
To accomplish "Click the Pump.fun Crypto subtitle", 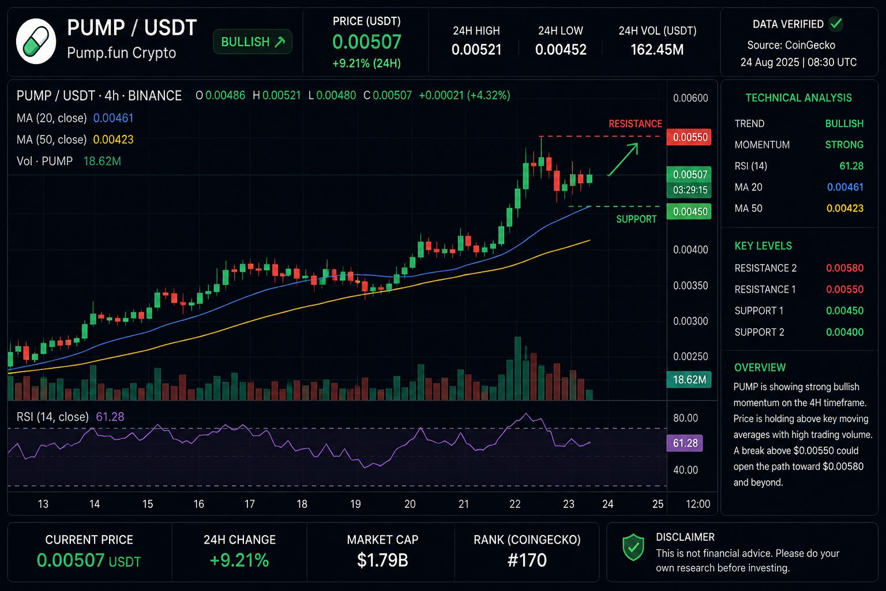I will pyautogui.click(x=122, y=53).
